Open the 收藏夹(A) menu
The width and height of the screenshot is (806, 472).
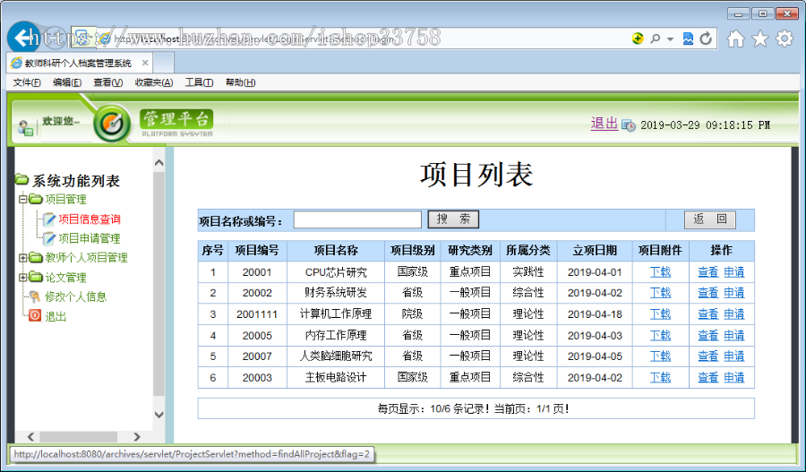pyautogui.click(x=154, y=82)
